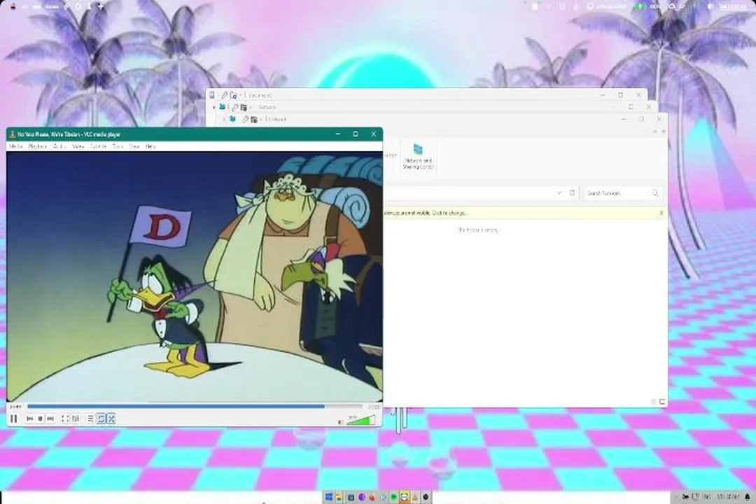
Task: Click the purple circle taskbar icon
Action: point(362,497)
